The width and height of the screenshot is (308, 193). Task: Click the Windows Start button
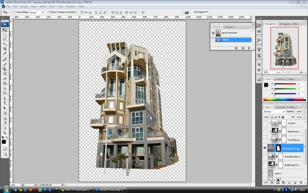pyautogui.click(x=6, y=189)
